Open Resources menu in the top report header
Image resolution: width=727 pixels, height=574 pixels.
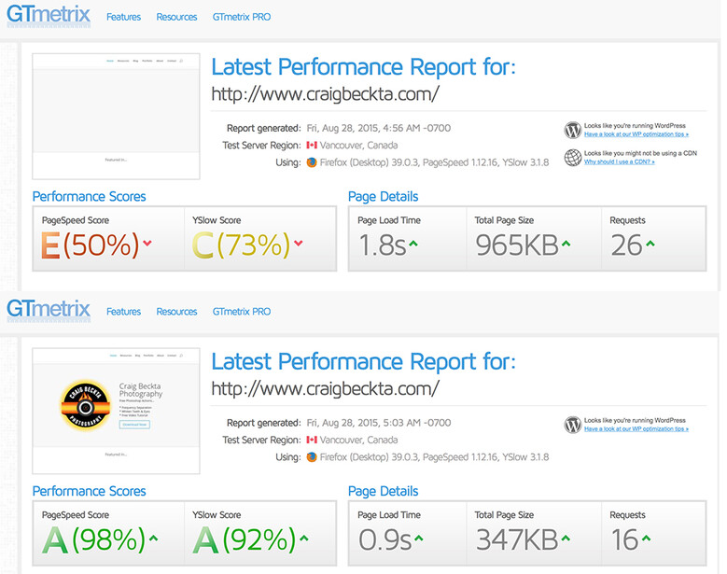[x=176, y=17]
